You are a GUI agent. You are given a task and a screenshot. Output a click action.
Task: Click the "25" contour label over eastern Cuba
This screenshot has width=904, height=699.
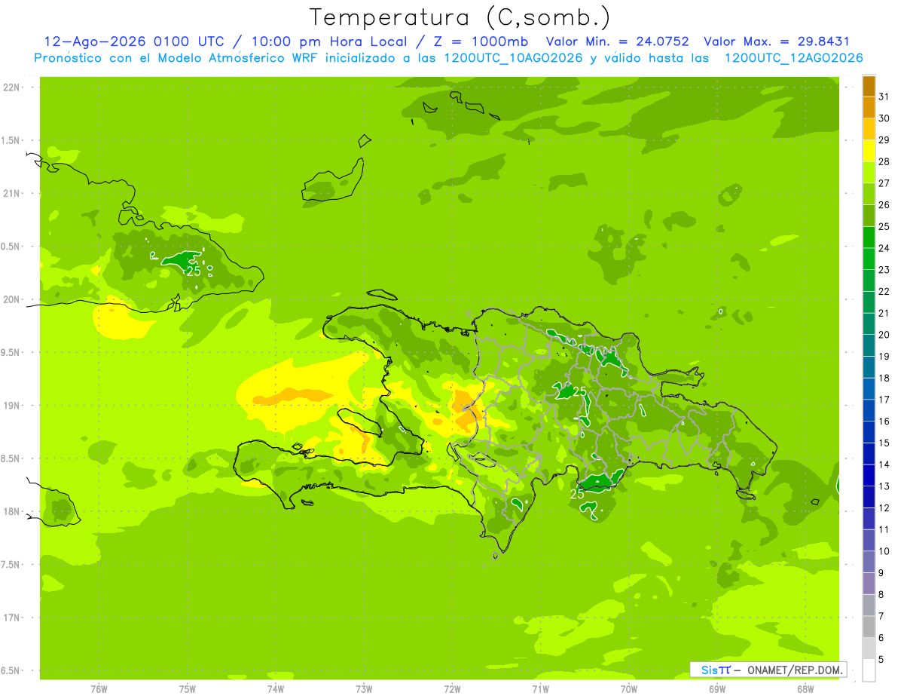click(x=194, y=271)
